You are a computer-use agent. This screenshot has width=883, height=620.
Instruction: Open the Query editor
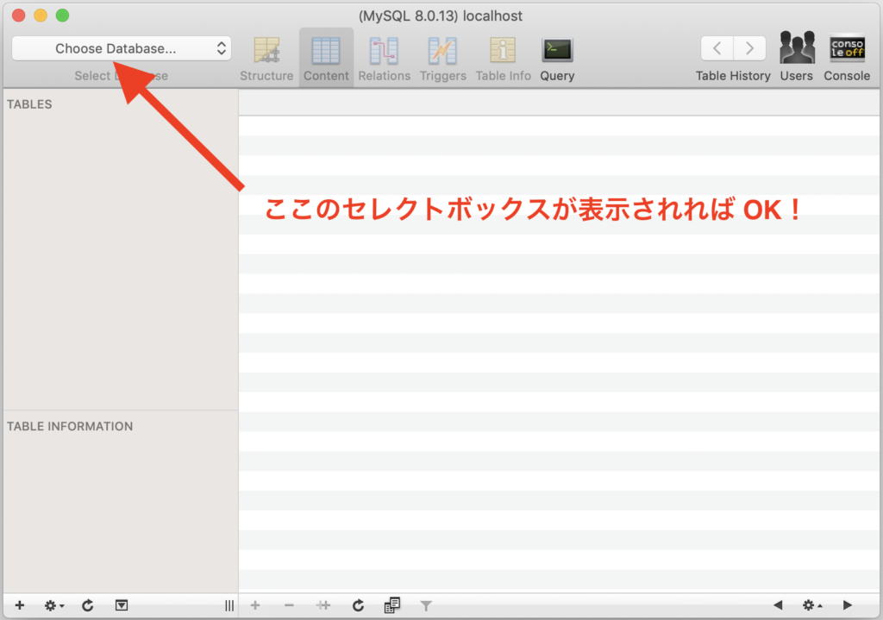pos(557,52)
